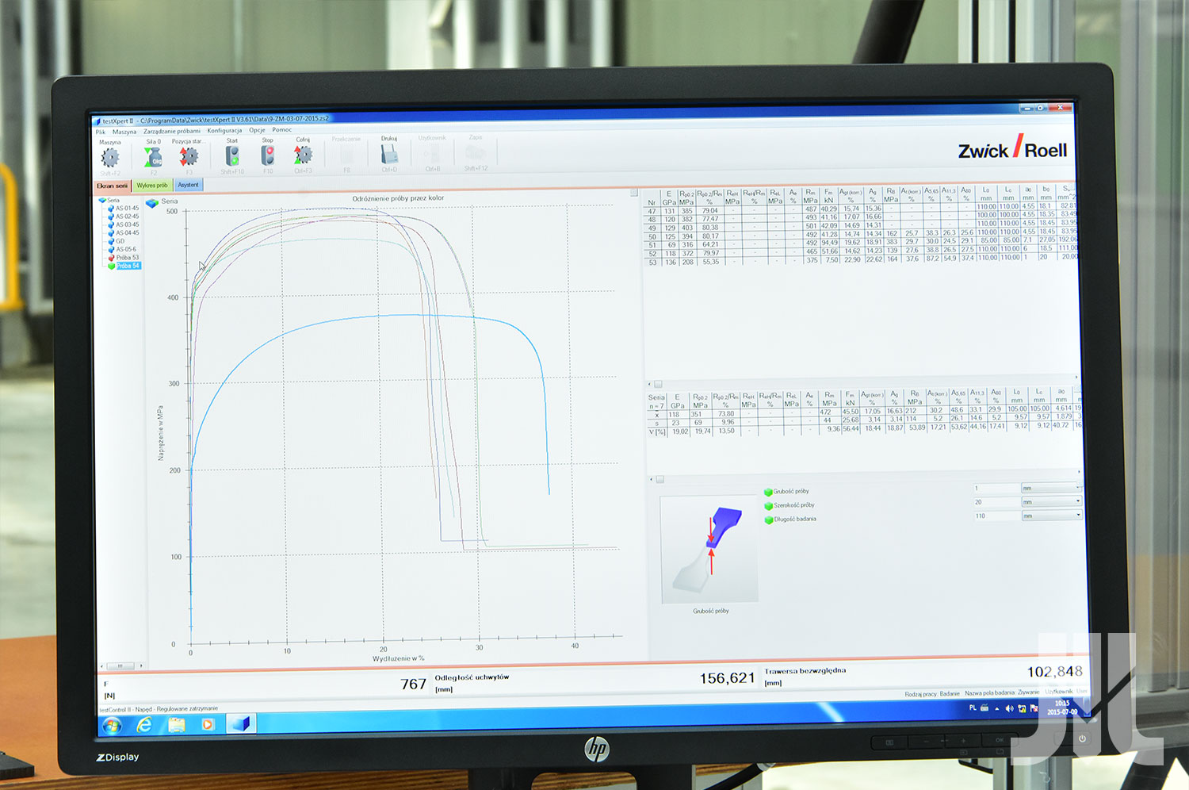Image resolution: width=1189 pixels, height=790 pixels.
Task: Click the Siła 0 force zero icon
Action: [x=152, y=157]
